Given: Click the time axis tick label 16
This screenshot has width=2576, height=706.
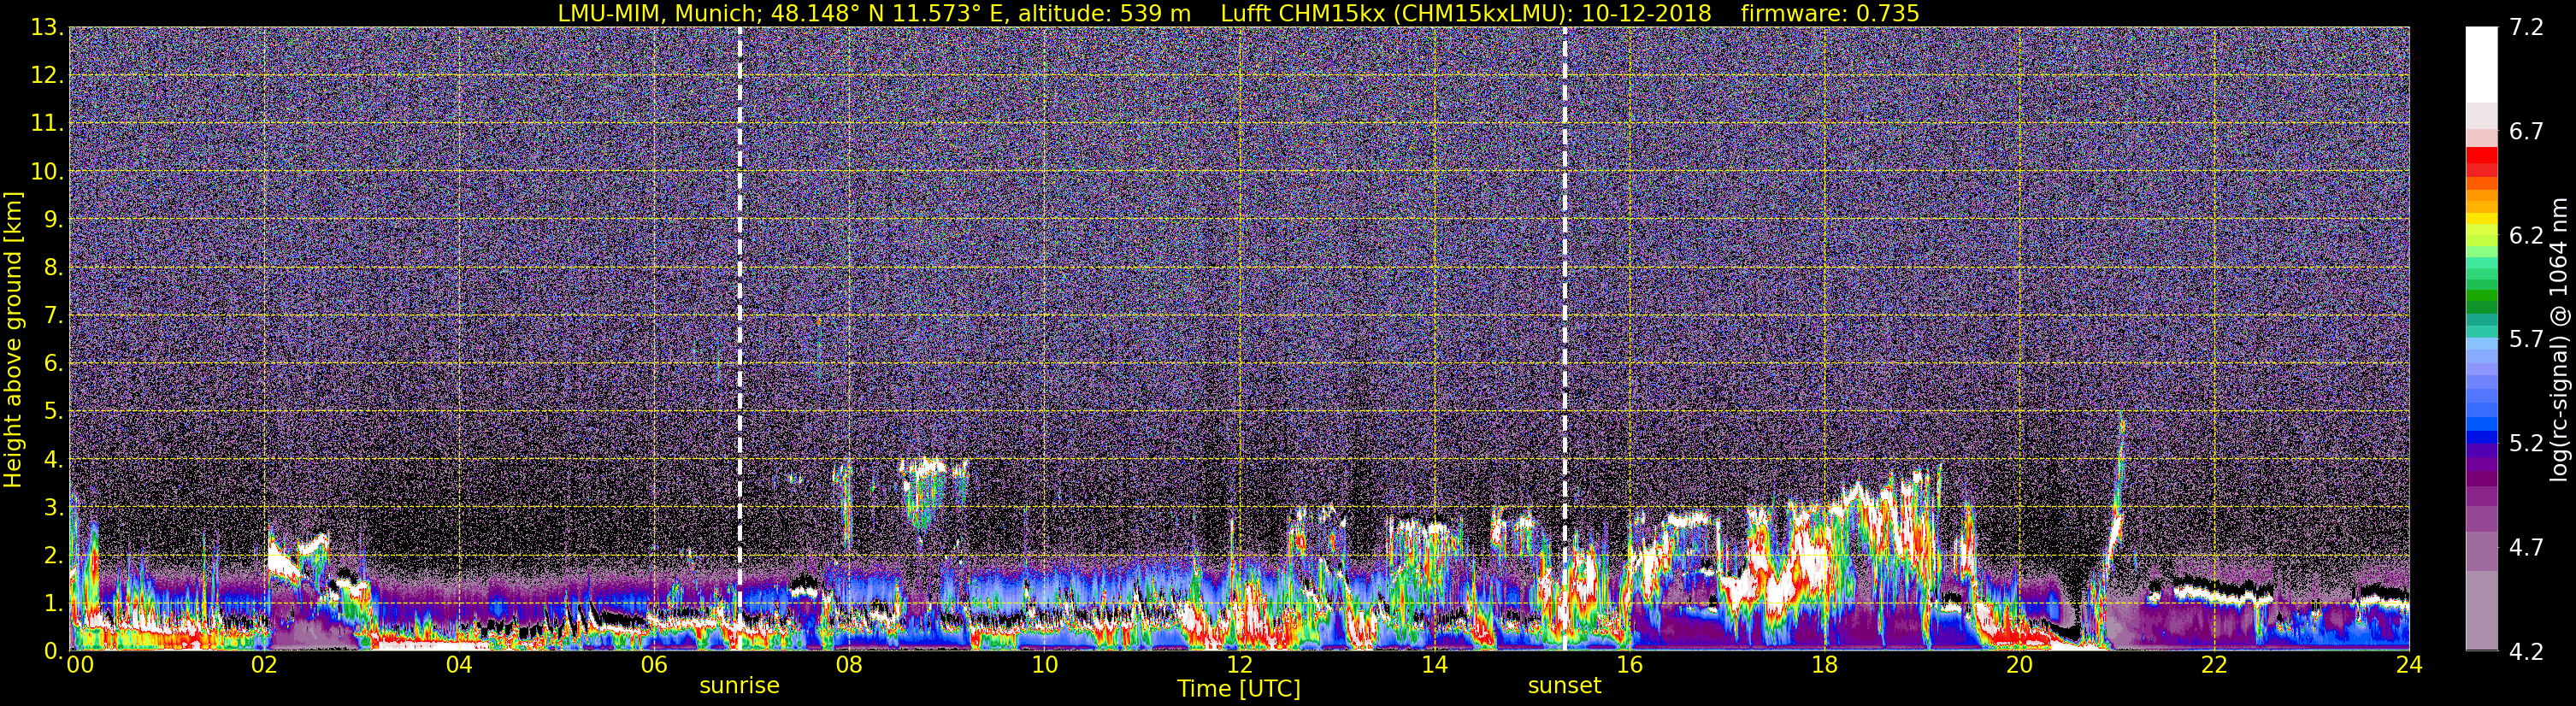Looking at the screenshot, I should [x=1629, y=665].
